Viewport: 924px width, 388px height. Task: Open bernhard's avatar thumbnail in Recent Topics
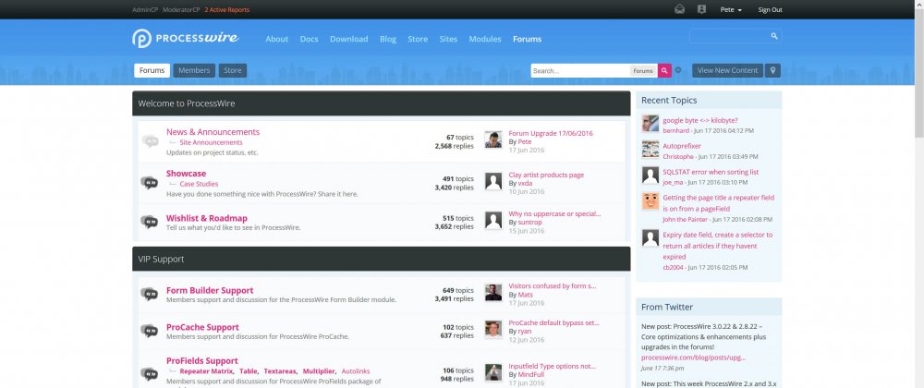click(650, 124)
